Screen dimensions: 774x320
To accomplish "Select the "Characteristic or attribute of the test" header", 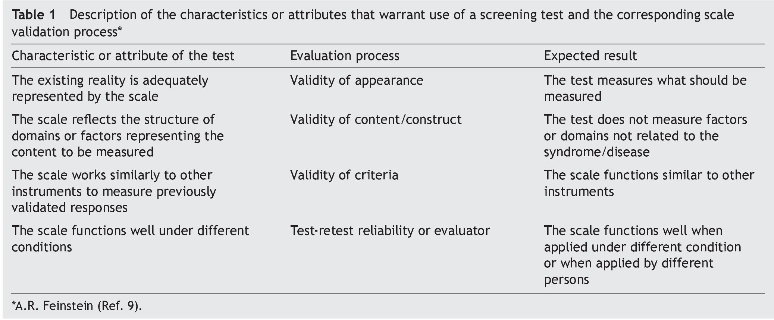I will tap(123, 56).
